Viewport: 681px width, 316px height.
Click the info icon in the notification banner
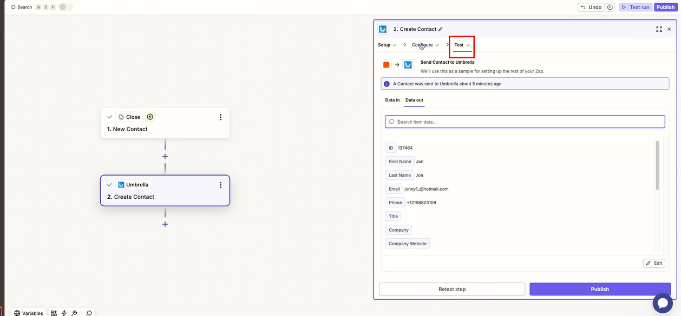tap(387, 84)
